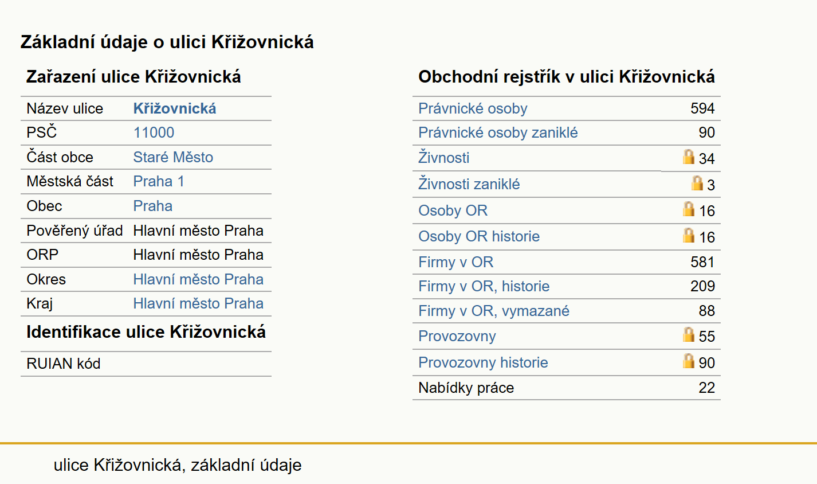This screenshot has width=817, height=484.
Task: Click the lock icon in Živnosti zaniklé row
Action: click(x=697, y=183)
